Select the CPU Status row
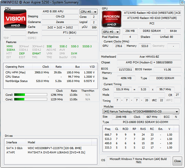Screen dimensions: 185x168 [x=50, y=77]
